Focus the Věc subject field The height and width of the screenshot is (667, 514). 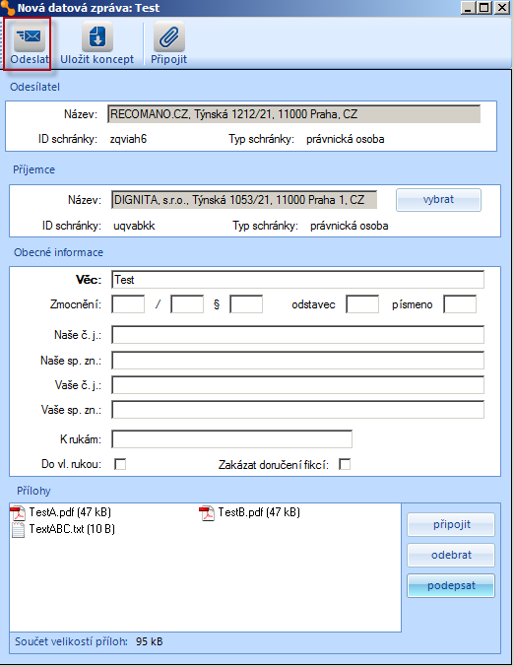tap(297, 280)
